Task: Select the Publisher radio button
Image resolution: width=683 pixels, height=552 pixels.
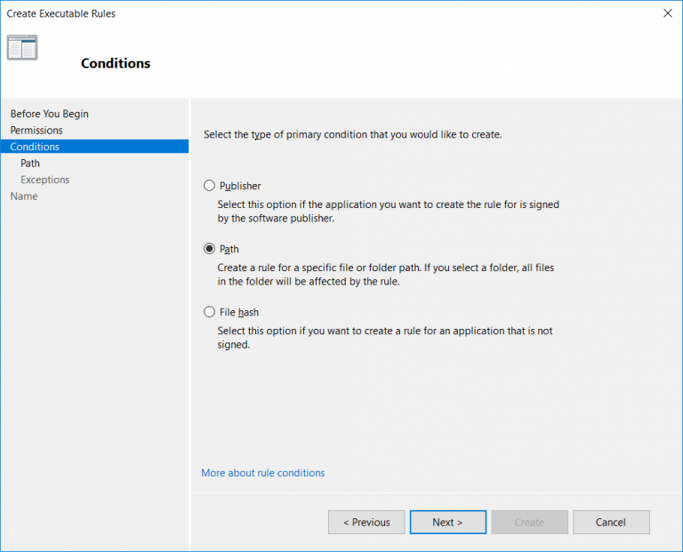Action: 210,186
